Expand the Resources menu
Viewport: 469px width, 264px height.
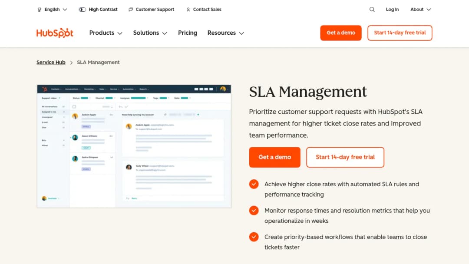(x=226, y=33)
